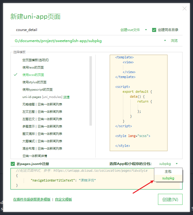The width and height of the screenshot is (193, 215).
Task: Toggle the 创建同名目录 checkbox
Action: coord(154,30)
